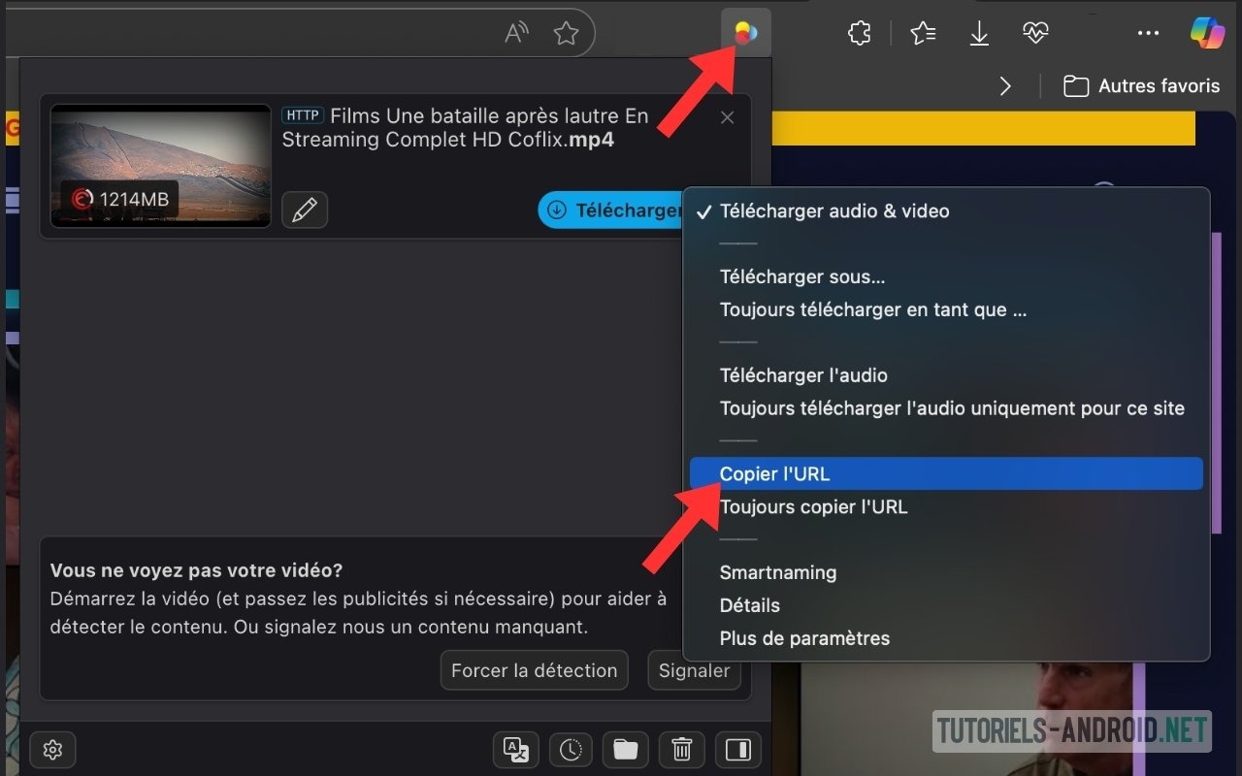Click the Vous ne voyez pas votre vidéo? heading
The image size is (1242, 776).
[196, 570]
